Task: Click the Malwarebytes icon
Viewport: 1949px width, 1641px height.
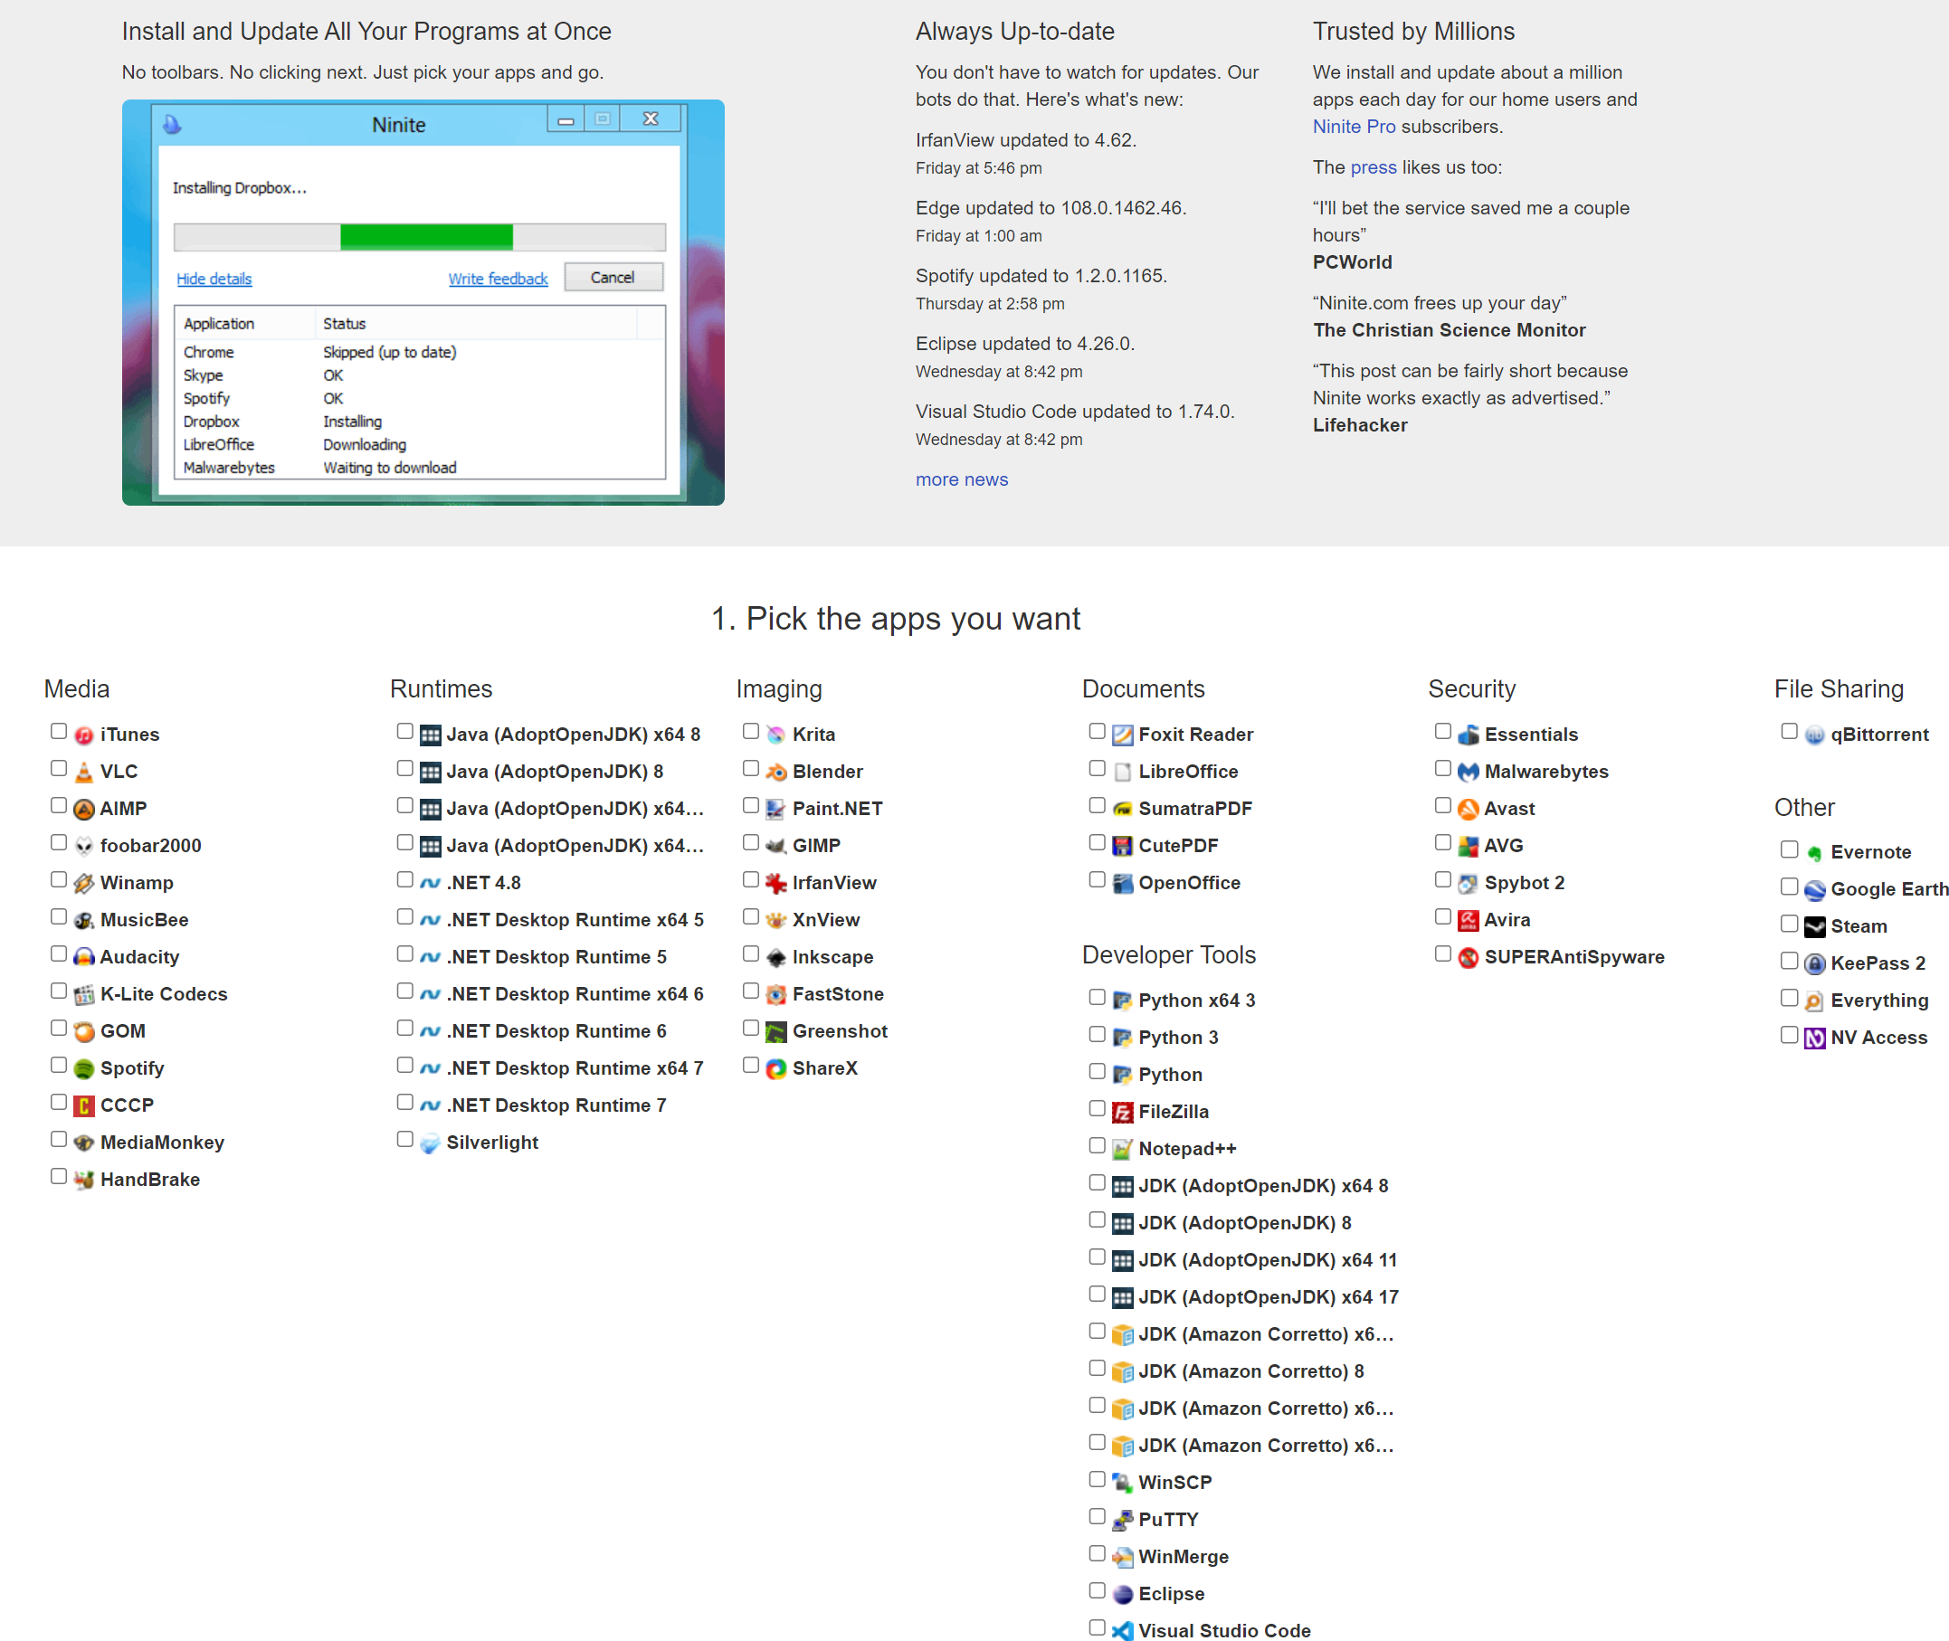Action: (x=1468, y=773)
